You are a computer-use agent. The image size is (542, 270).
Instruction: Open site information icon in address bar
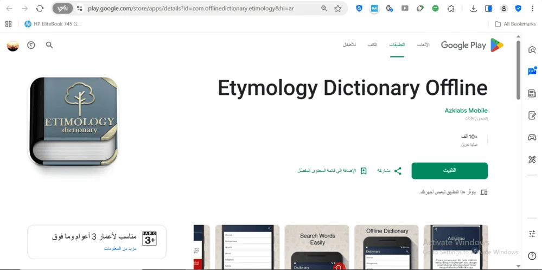point(80,9)
